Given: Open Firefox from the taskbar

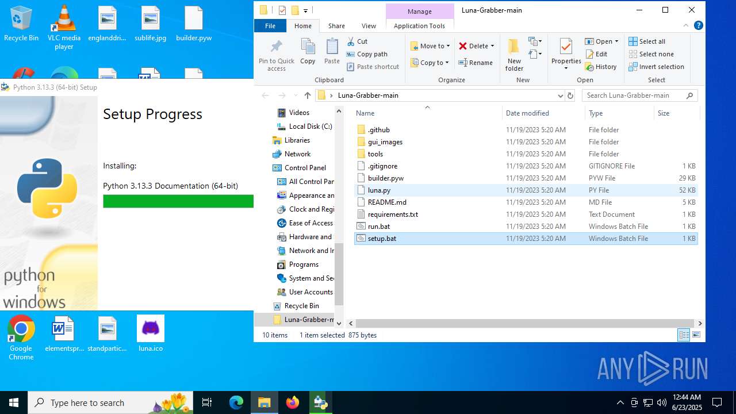Looking at the screenshot, I should point(293,402).
